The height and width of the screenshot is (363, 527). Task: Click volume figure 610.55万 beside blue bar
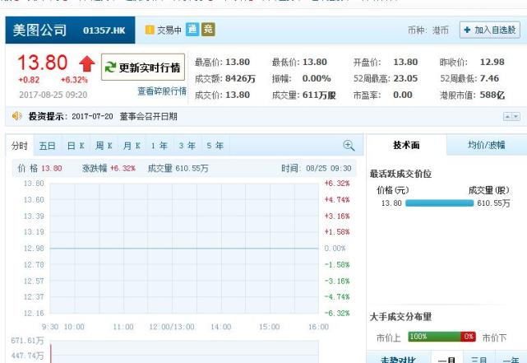[493, 203]
